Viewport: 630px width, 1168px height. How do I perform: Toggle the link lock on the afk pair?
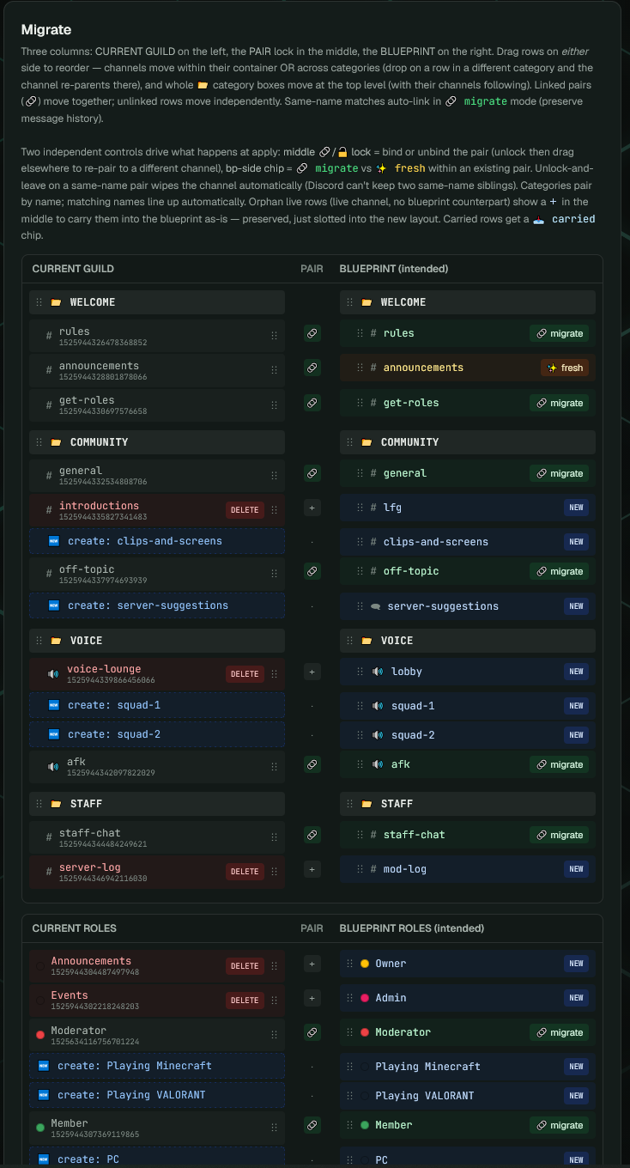(x=312, y=764)
